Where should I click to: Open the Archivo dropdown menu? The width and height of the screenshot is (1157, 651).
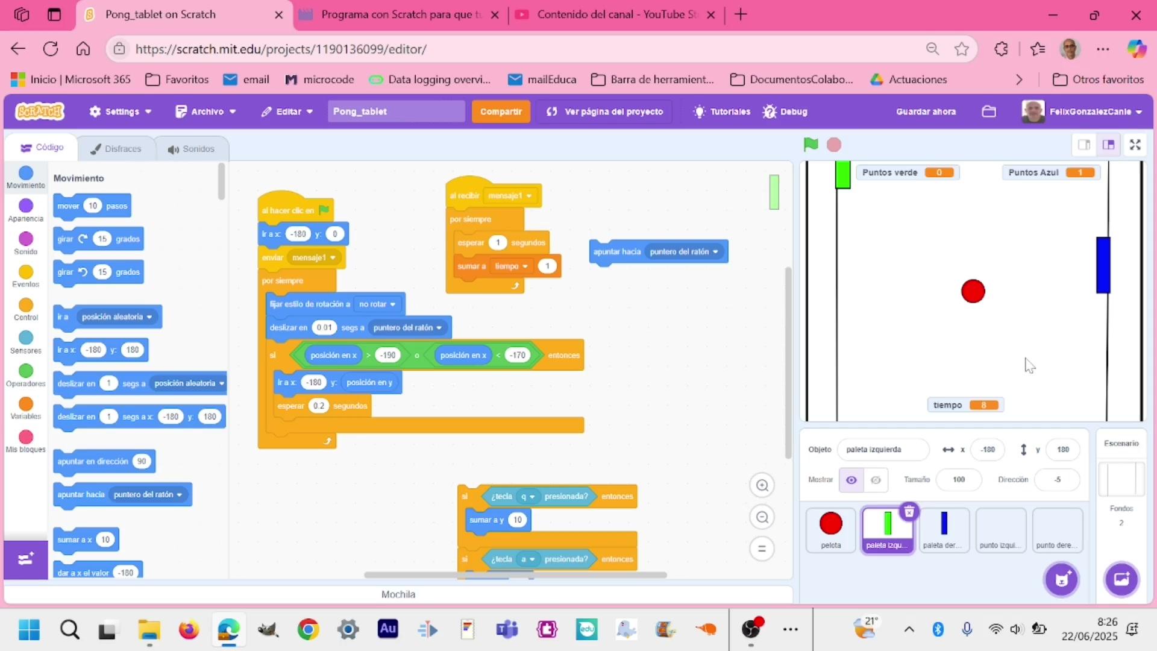[205, 112]
